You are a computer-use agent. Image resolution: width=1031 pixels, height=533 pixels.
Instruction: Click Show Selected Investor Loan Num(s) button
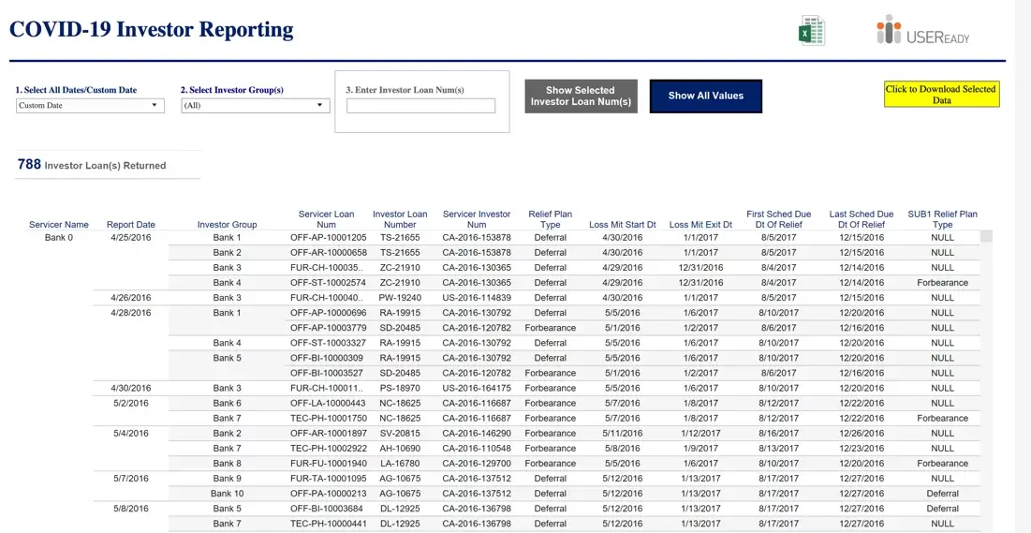coord(582,96)
